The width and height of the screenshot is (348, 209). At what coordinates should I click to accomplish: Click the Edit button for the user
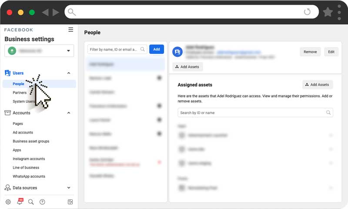click(331, 52)
